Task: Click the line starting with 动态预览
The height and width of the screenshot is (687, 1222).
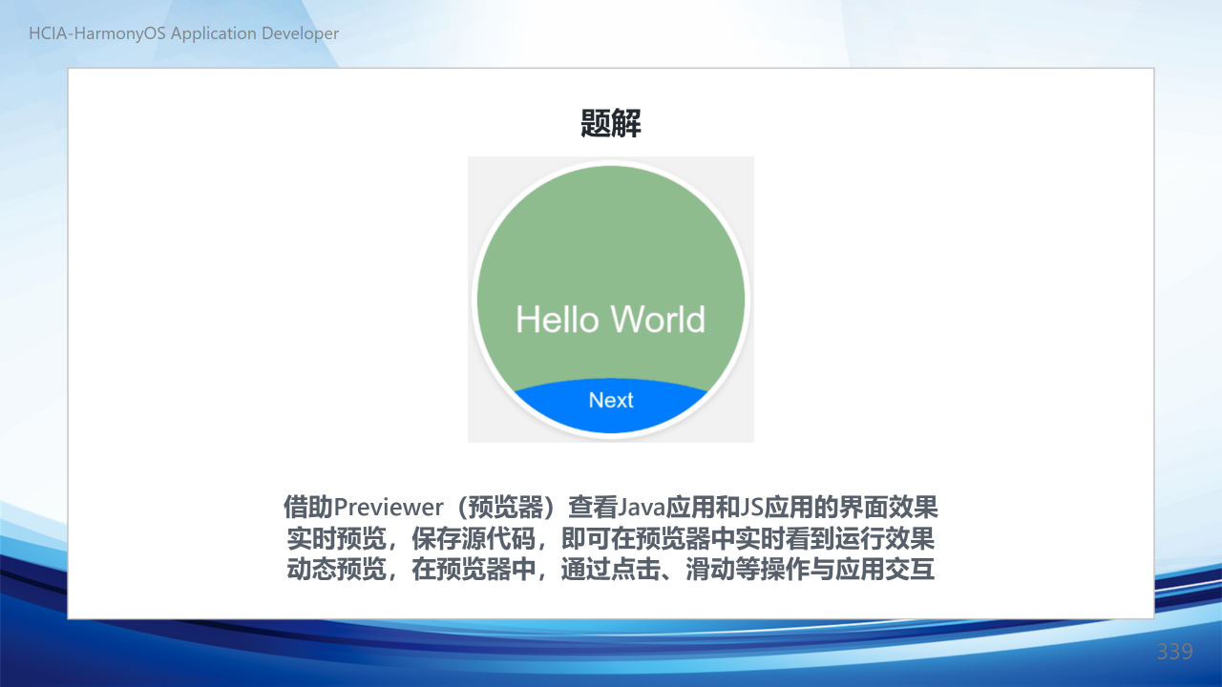Action: [x=611, y=571]
